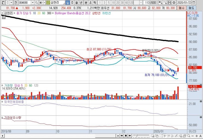The image size is (203, 139).
Task: Open the custom interval dropdown arrow
Action: pos(141,2)
